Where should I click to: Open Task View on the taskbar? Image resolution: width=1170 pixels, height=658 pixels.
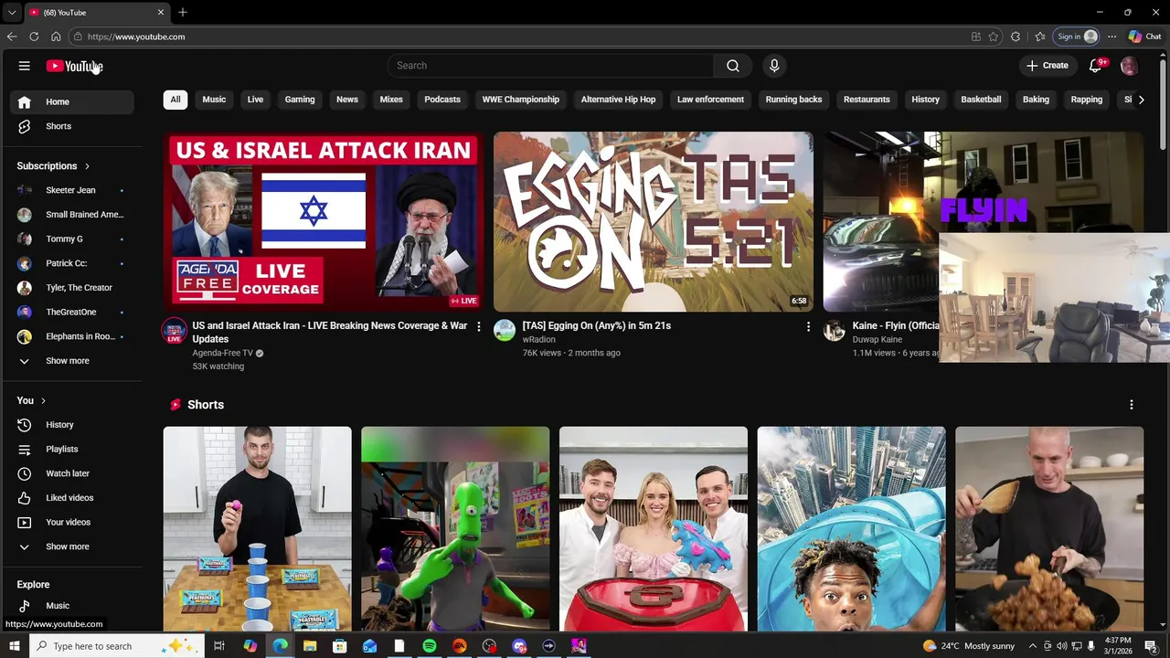(219, 646)
